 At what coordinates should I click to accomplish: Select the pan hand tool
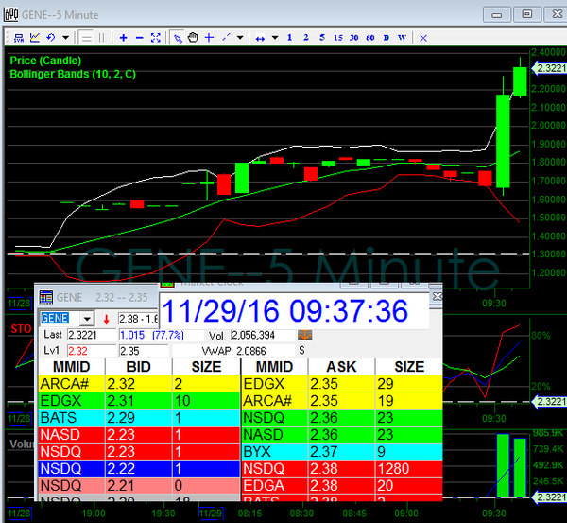193,38
